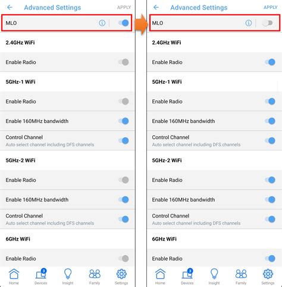Tap blue APPLY button in right screen
Image resolution: width=282 pixels, height=287 pixels.
[270, 8]
